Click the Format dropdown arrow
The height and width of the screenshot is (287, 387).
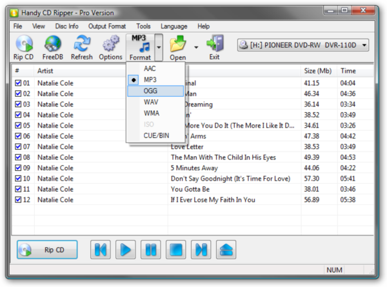click(159, 47)
